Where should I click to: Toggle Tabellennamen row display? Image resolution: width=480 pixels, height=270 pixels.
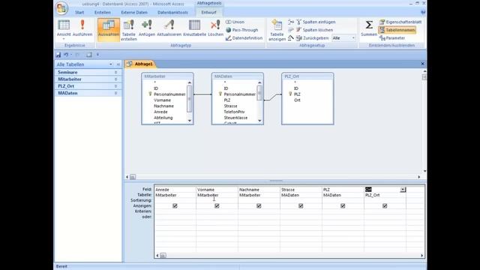(397, 30)
